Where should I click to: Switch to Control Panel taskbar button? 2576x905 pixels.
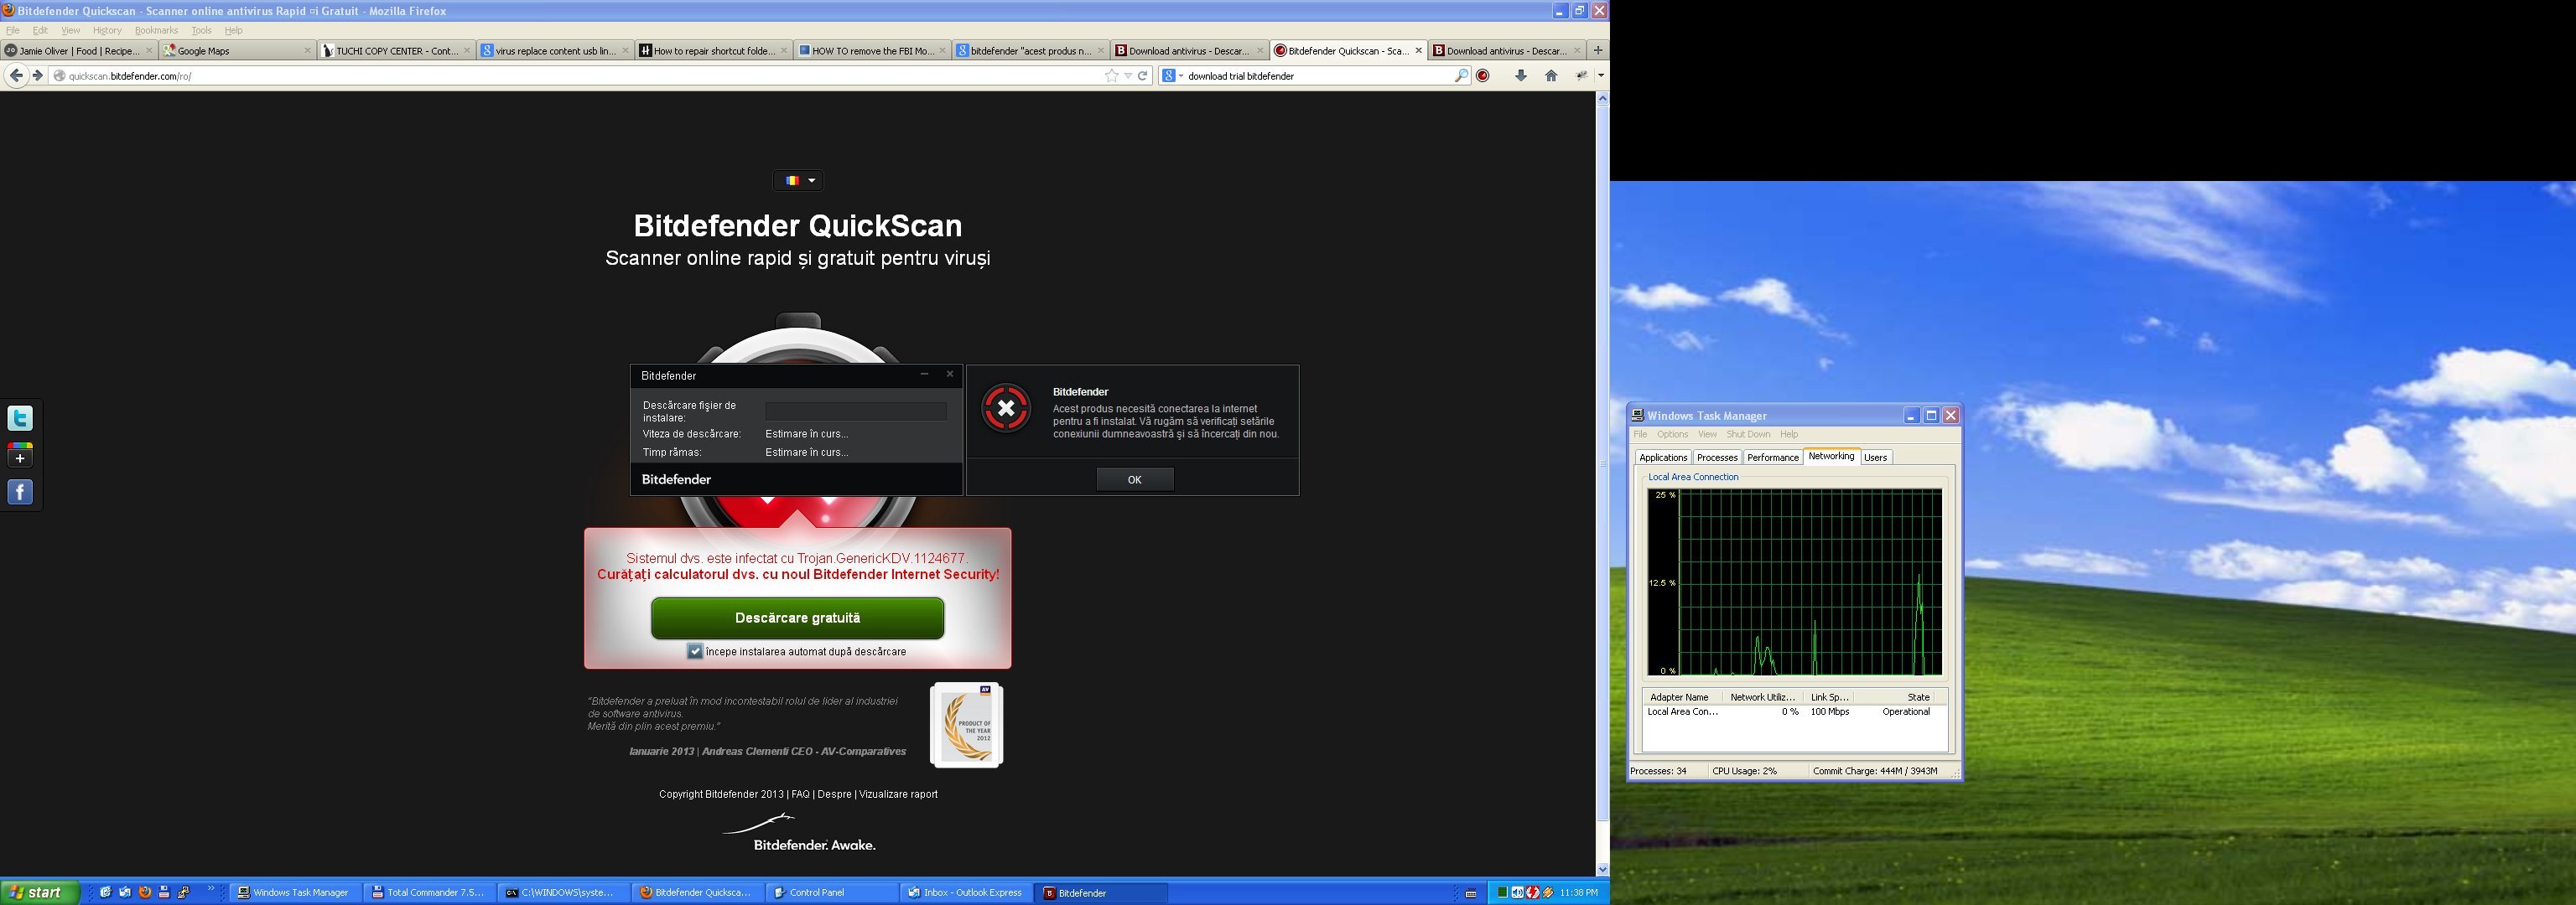[x=831, y=892]
